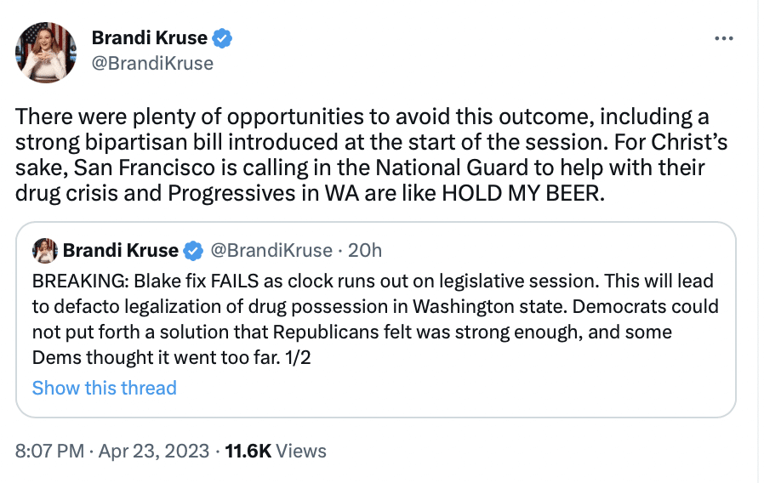Click main tweet line starting 'There were plenty'
The width and height of the screenshot is (764, 483).
tap(362, 116)
